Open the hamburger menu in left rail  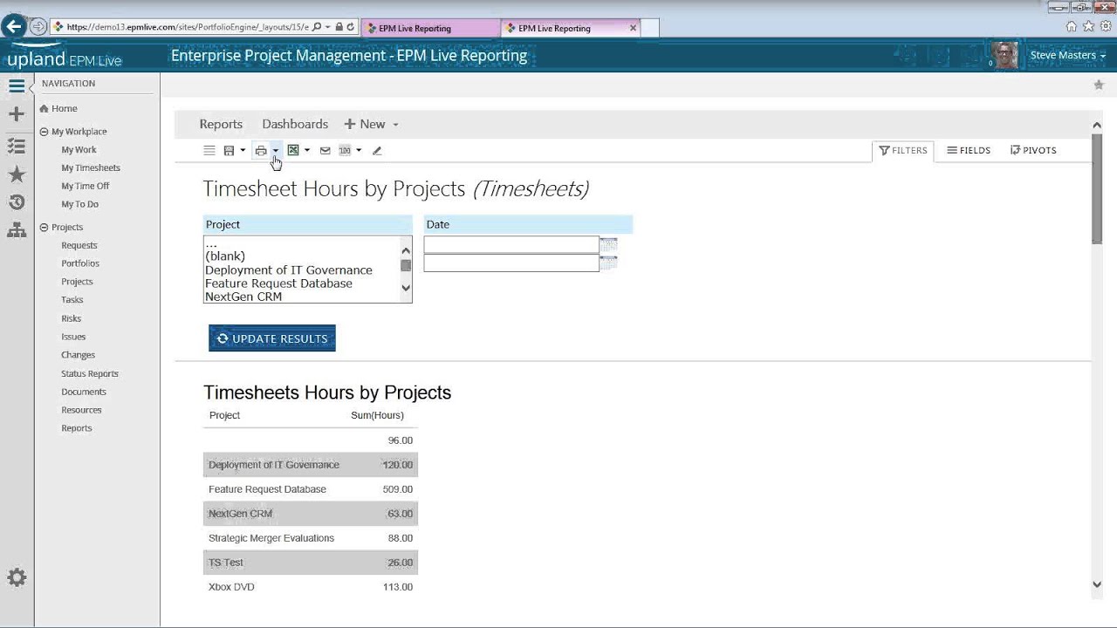point(17,85)
